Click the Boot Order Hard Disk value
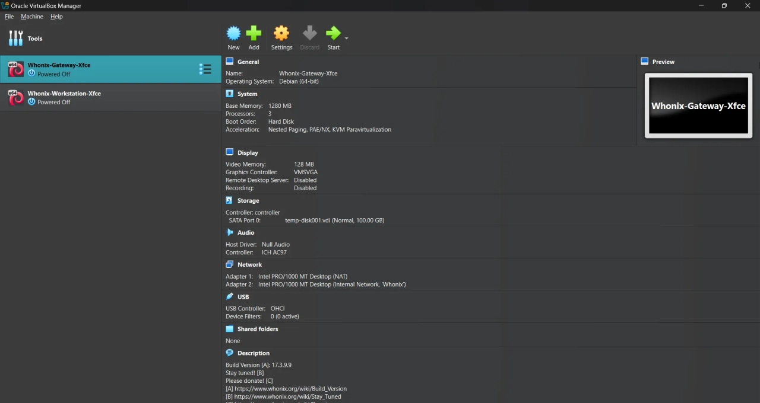The width and height of the screenshot is (760, 403). pyautogui.click(x=281, y=121)
